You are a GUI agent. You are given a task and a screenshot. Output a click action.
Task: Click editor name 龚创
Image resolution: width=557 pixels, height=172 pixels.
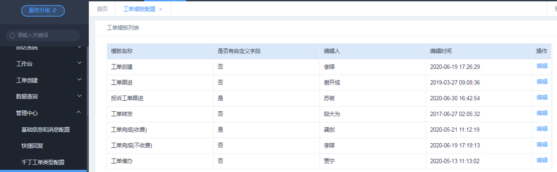329,130
